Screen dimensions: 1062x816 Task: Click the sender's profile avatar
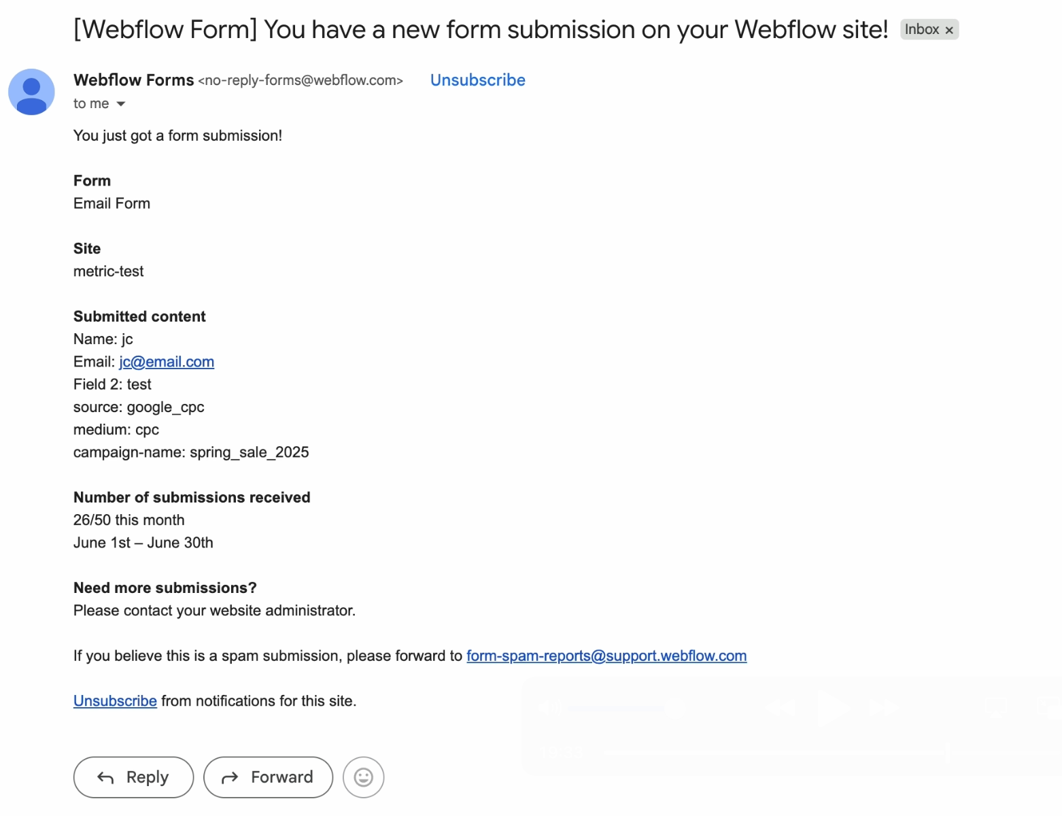pos(31,92)
